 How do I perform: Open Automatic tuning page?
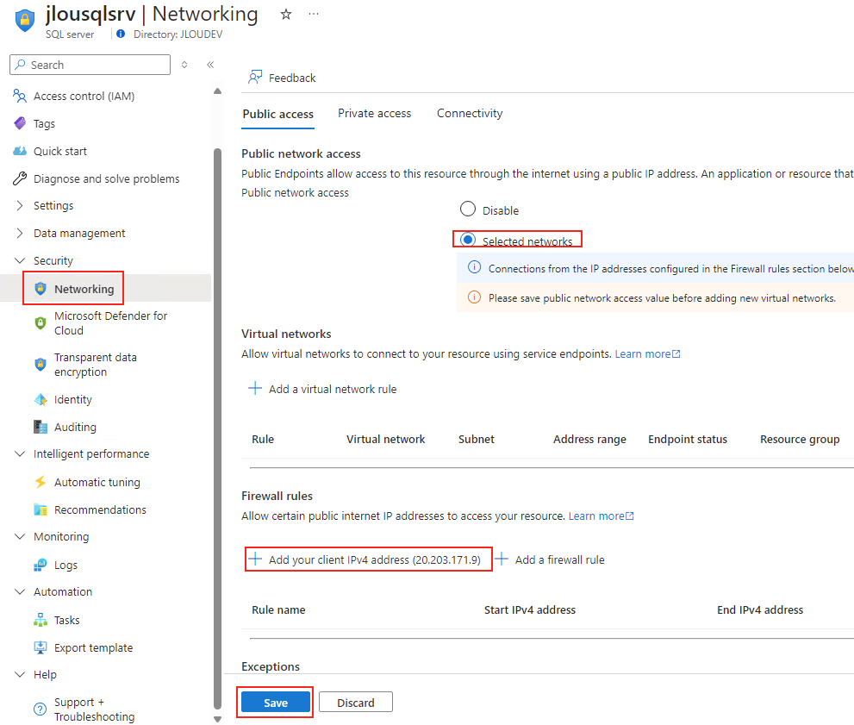click(97, 482)
